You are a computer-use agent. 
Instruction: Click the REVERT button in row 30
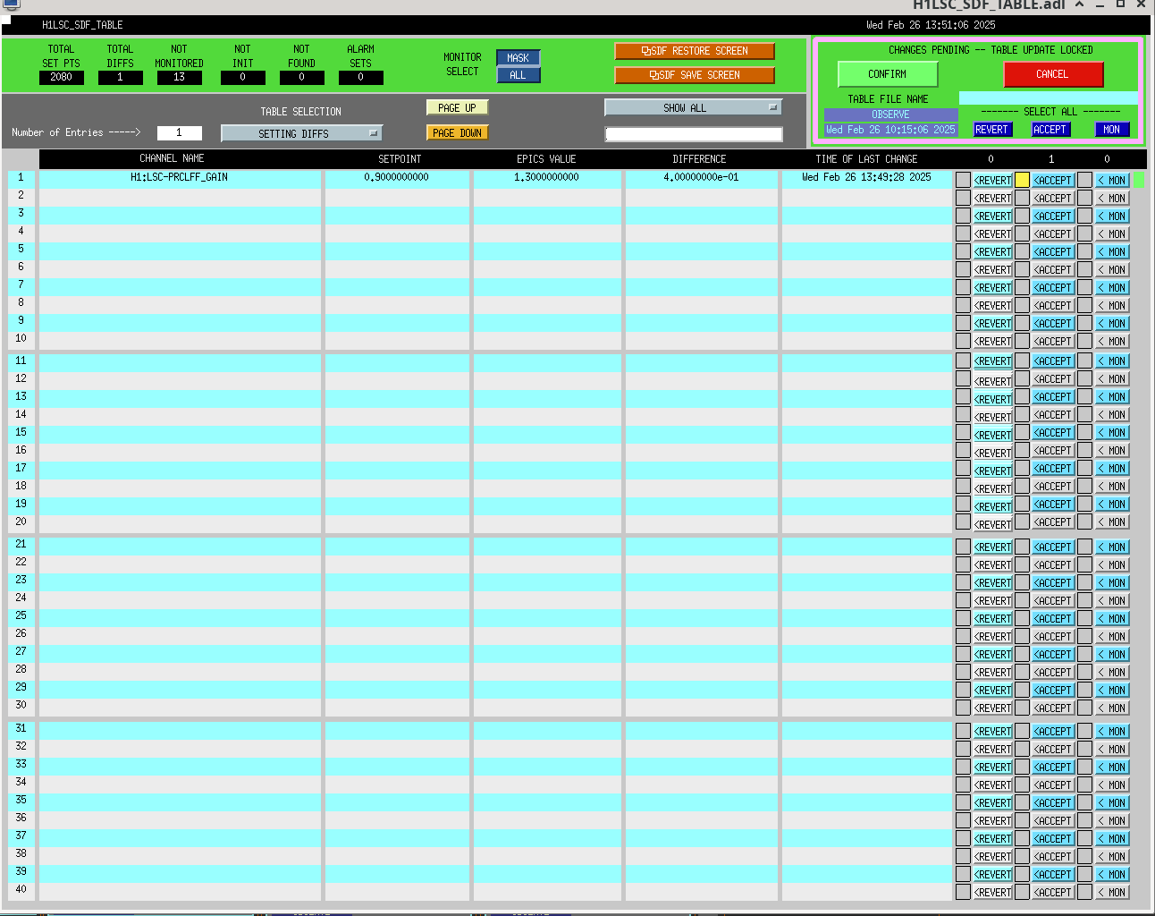click(993, 708)
